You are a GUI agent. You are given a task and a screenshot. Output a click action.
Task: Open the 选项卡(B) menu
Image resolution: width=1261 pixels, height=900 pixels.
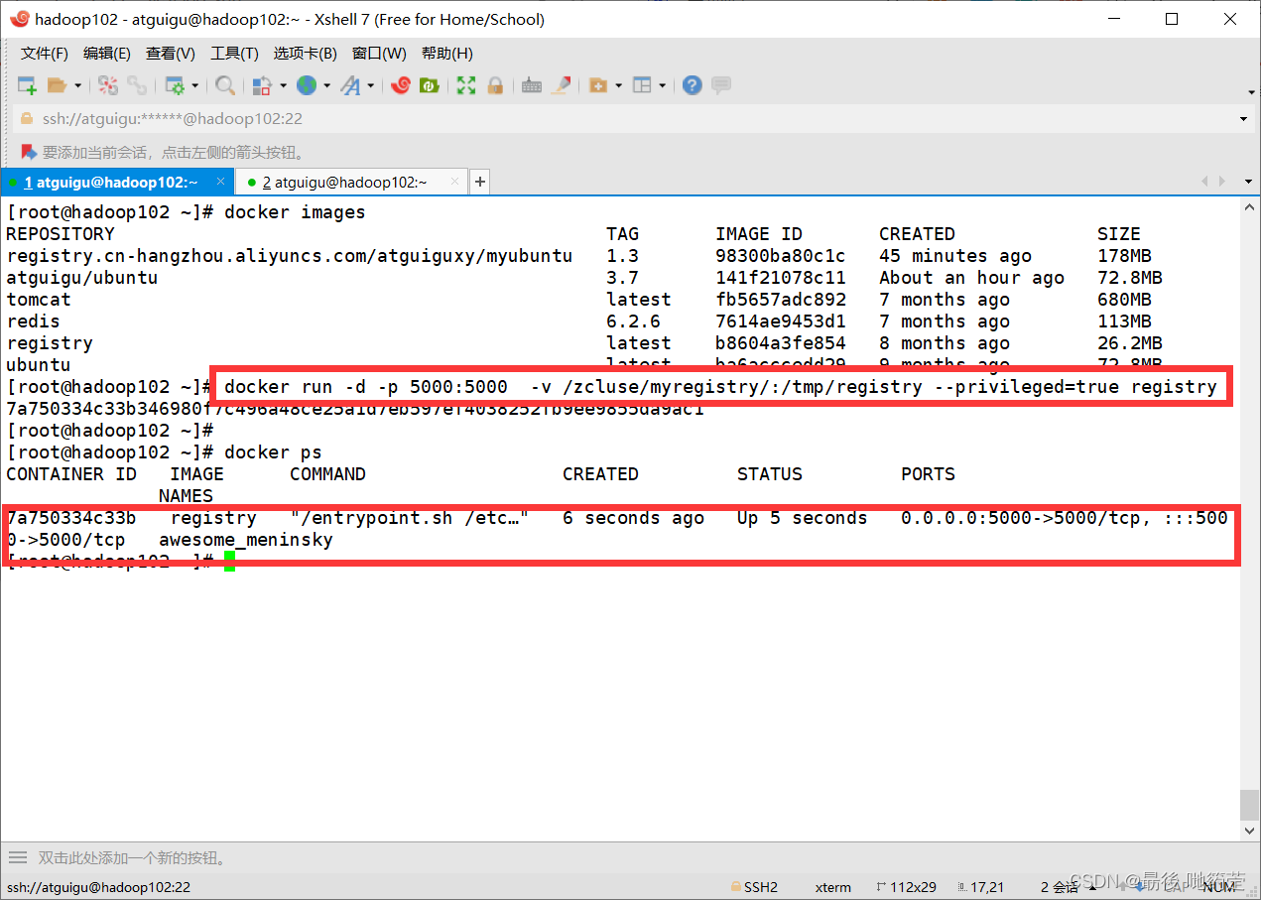(306, 54)
